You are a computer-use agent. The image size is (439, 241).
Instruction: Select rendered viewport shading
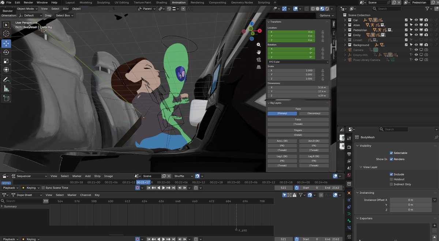(326, 9)
